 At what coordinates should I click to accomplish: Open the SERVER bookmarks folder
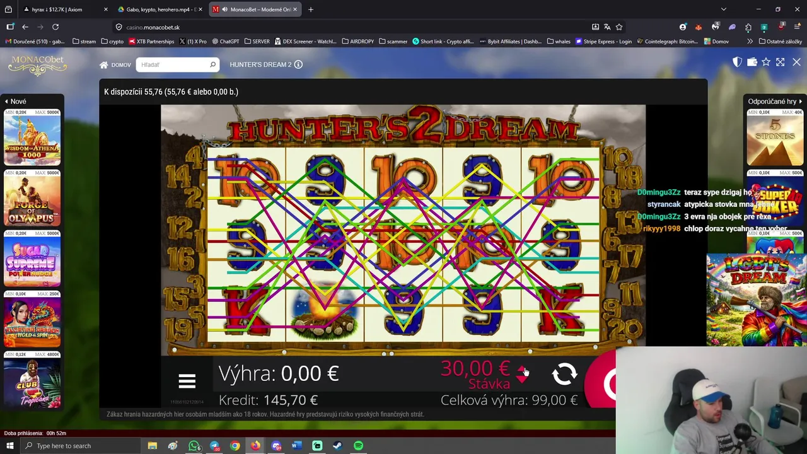coord(257,42)
